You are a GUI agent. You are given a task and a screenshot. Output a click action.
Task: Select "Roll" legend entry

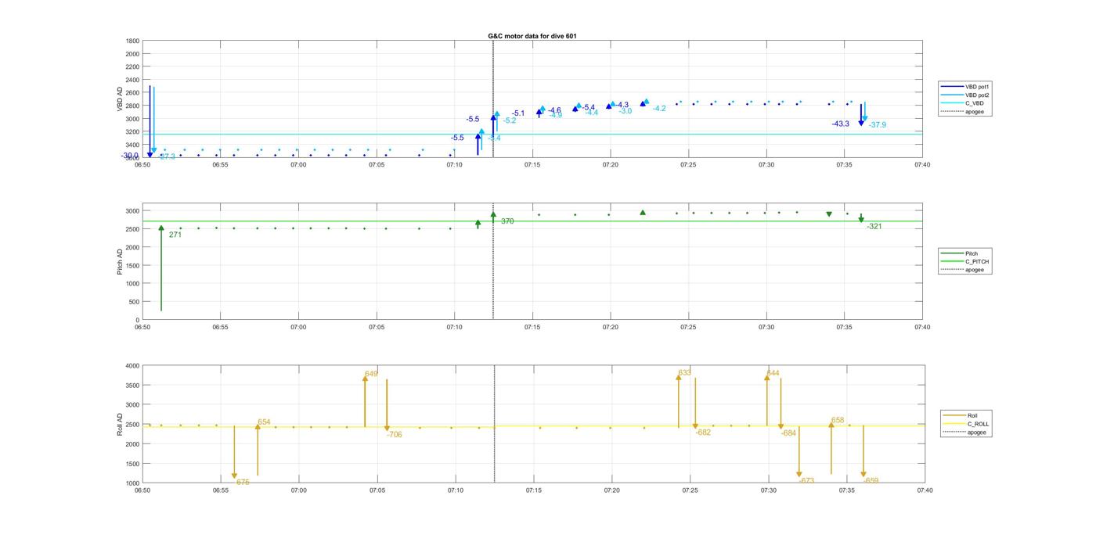(x=963, y=416)
